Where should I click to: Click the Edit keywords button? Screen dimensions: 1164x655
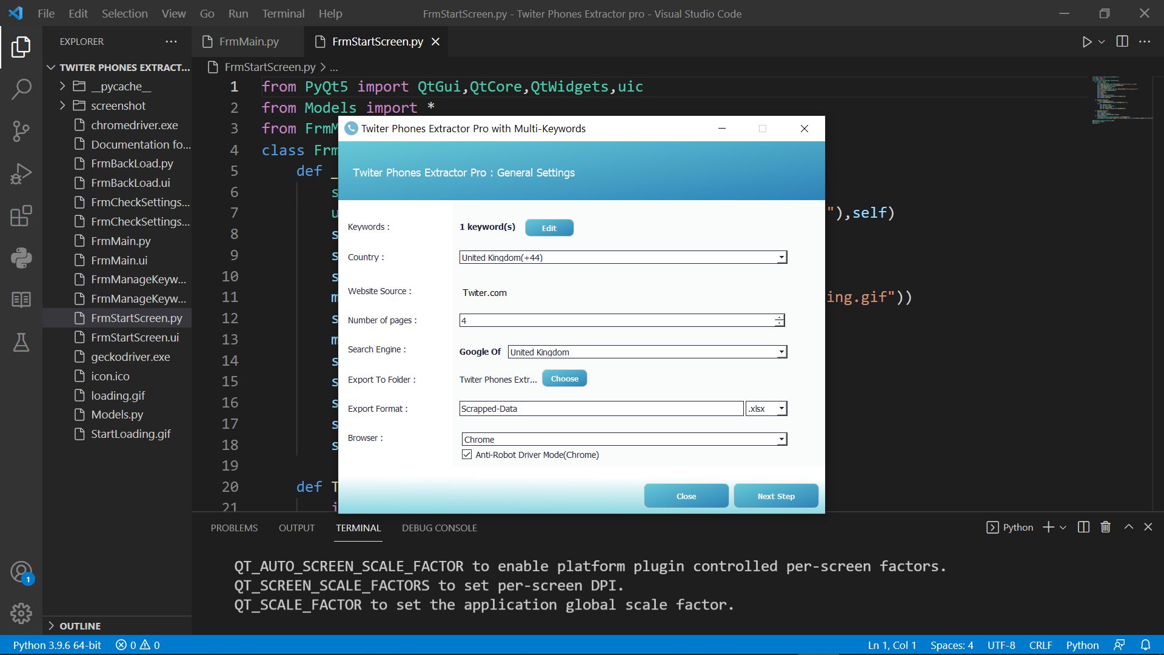tap(549, 228)
